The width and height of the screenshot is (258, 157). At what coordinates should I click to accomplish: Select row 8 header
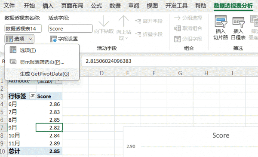(3, 135)
